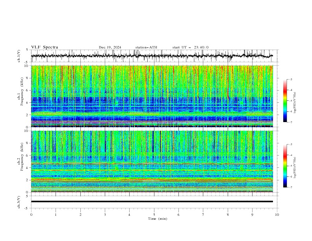Click the ch.3 flat voltage trace
Screen dimensions: 312x241
(x=152, y=202)
